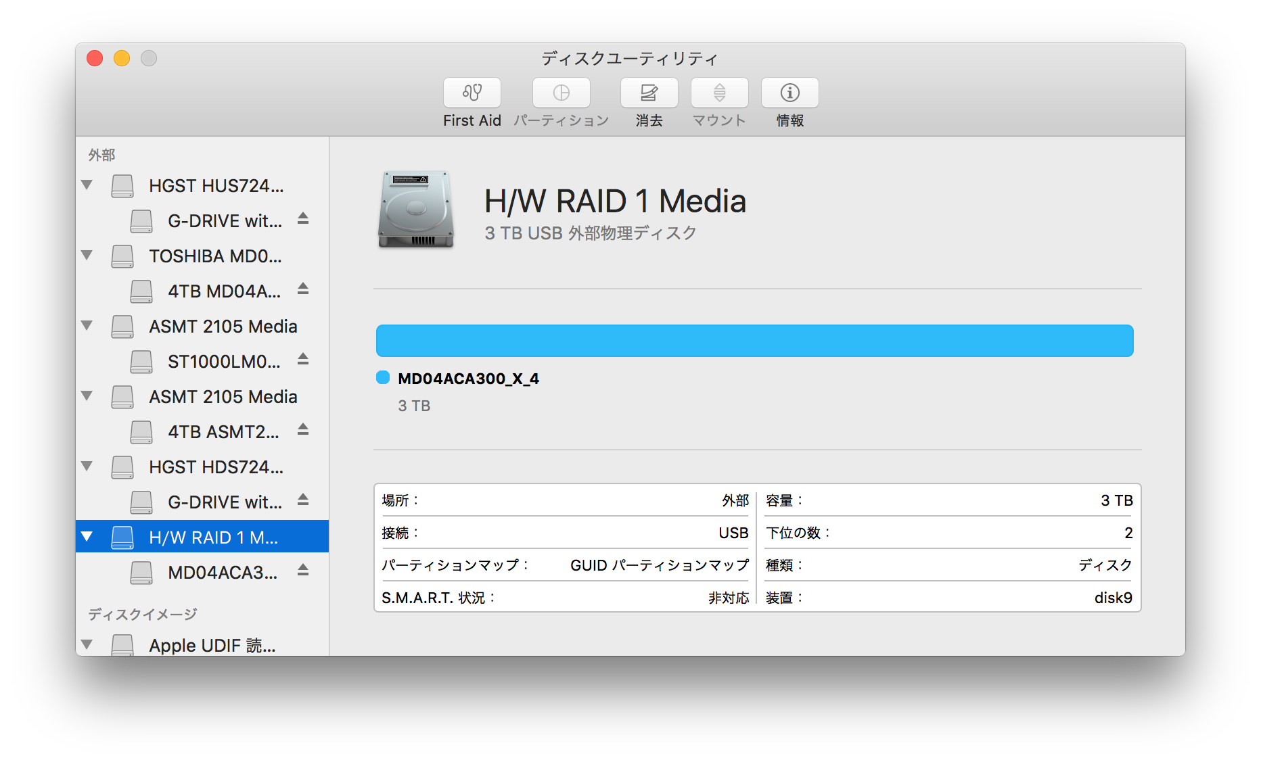Select the MD04ACA3 volume
The width and height of the screenshot is (1261, 764).
tap(202, 573)
